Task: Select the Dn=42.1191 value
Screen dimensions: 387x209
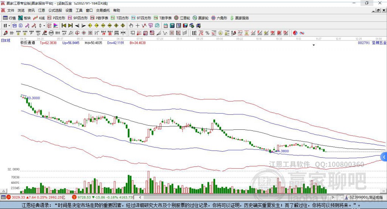Action: click(116, 43)
